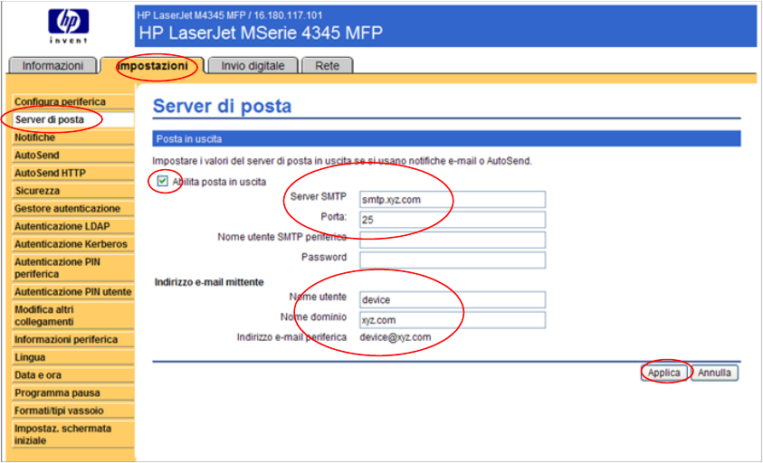The height and width of the screenshot is (463, 763).
Task: Open Formati/tipi vassoio
Action: (x=72, y=411)
